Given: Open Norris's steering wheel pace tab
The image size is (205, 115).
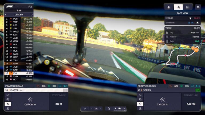Looking at the screenshot, I should (140, 95).
